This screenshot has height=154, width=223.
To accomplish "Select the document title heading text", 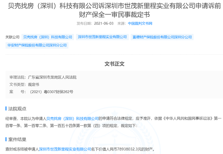I will [x=114, y=10].
